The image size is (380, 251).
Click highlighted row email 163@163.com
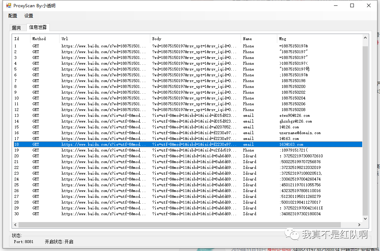(x=188, y=144)
